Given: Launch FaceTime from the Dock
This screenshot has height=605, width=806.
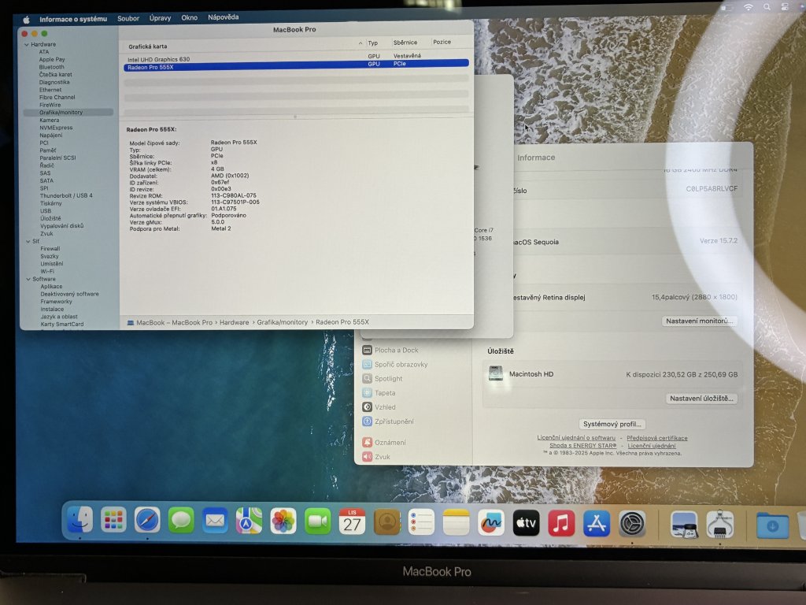Looking at the screenshot, I should 318,521.
